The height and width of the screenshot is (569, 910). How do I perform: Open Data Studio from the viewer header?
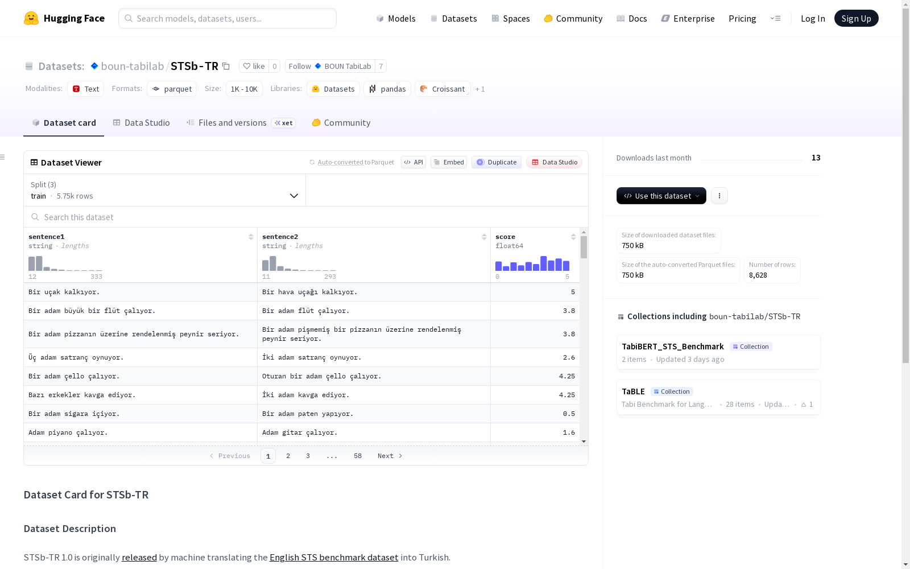tap(555, 162)
